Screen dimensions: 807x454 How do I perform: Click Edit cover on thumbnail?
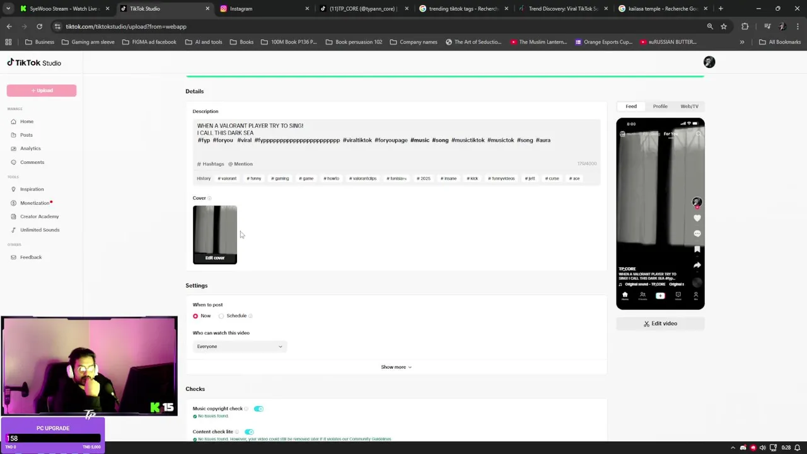click(x=215, y=258)
